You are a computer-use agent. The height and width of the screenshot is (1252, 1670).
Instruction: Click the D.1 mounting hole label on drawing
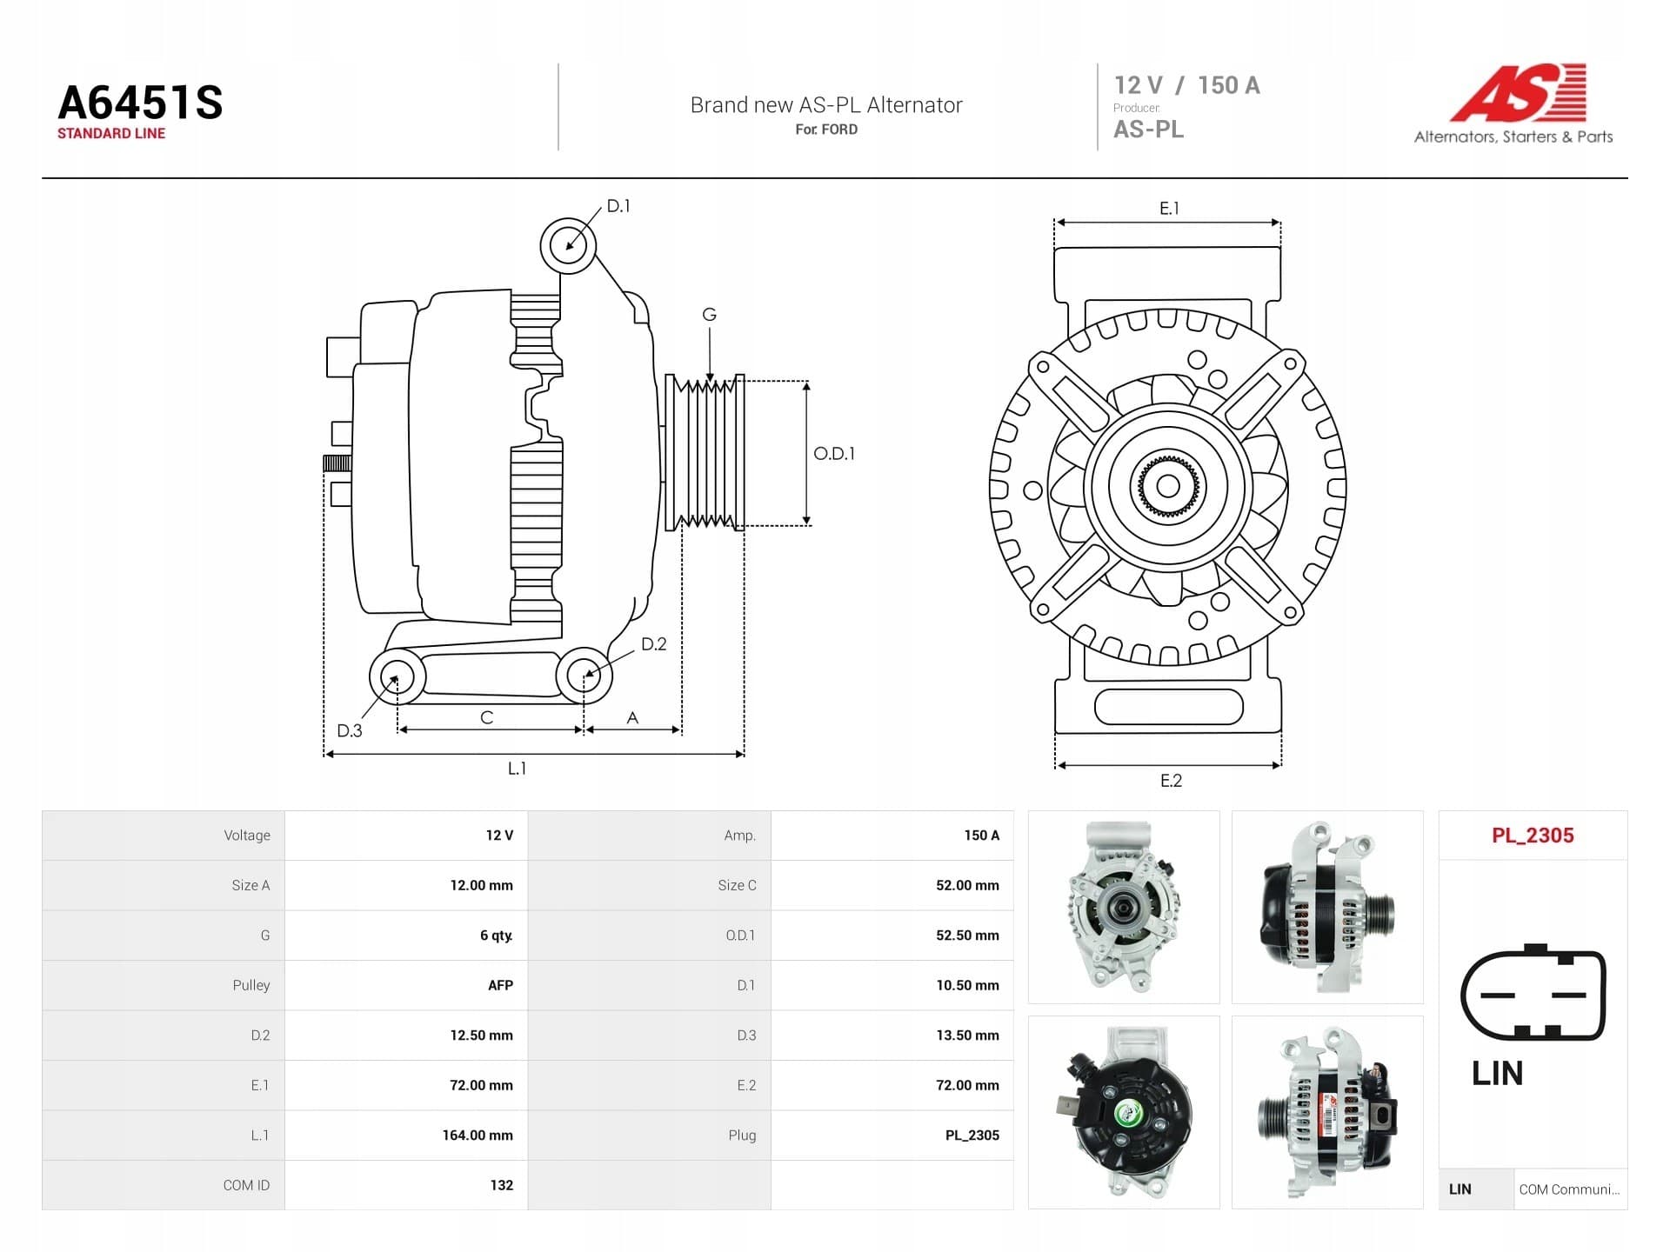point(618,206)
